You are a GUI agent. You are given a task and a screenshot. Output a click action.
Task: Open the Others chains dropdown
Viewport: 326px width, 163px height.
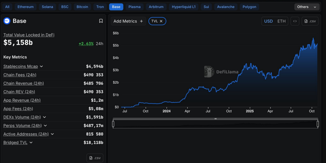pyautogui.click(x=307, y=7)
